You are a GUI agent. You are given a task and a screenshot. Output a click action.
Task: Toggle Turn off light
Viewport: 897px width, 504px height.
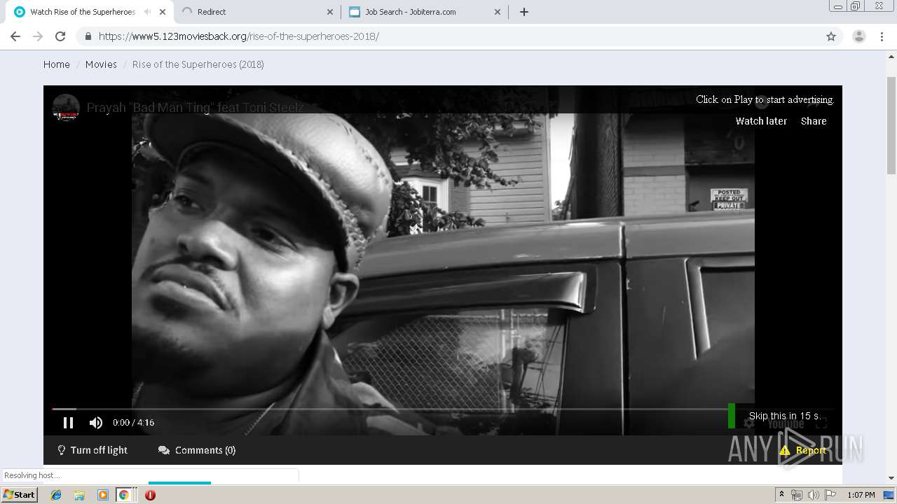pyautogui.click(x=92, y=450)
